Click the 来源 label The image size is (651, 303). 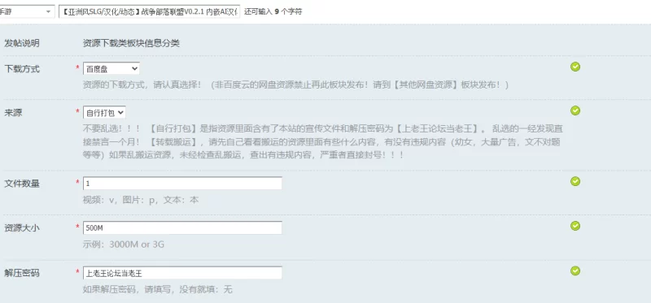pyautogui.click(x=13, y=113)
